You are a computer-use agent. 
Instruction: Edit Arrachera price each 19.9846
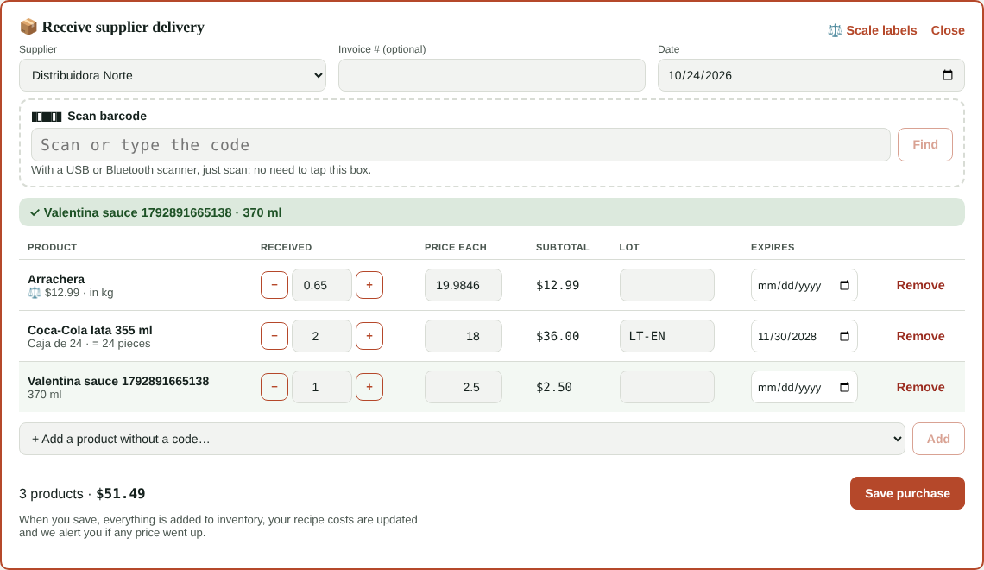click(464, 285)
